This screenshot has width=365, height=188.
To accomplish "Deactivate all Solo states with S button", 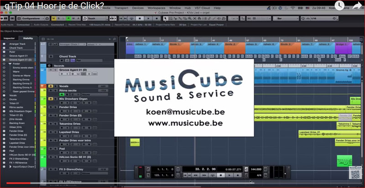I will pos(59,18).
